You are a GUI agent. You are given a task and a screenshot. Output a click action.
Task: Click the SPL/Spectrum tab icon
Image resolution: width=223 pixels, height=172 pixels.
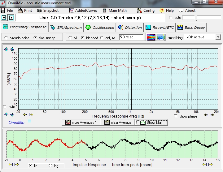53,27
